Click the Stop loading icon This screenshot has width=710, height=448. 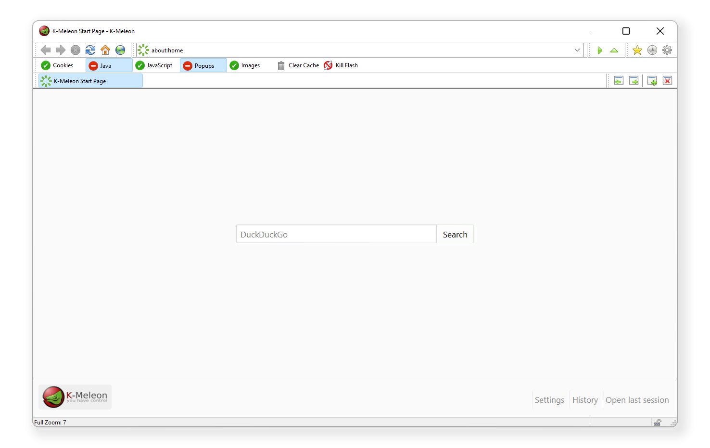tap(76, 50)
